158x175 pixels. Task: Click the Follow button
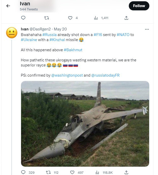[139, 6]
